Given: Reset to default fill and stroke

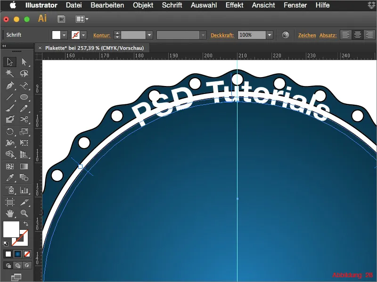Looking at the screenshot, I should [6, 243].
